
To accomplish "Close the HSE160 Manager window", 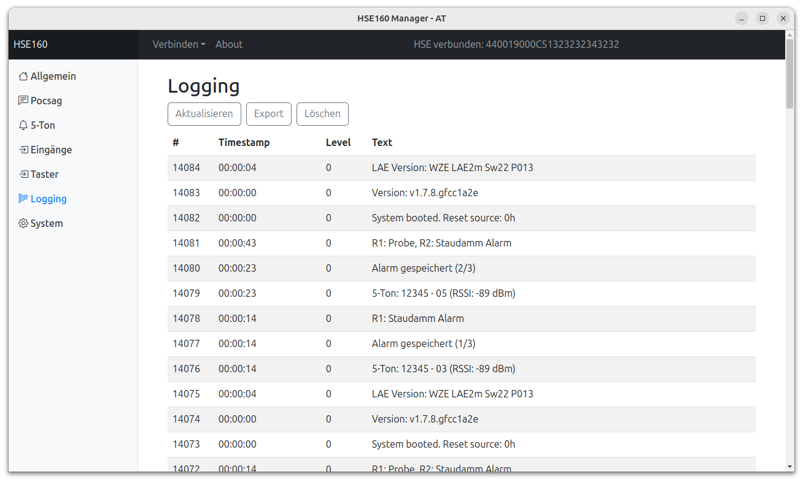I will pos(783,18).
